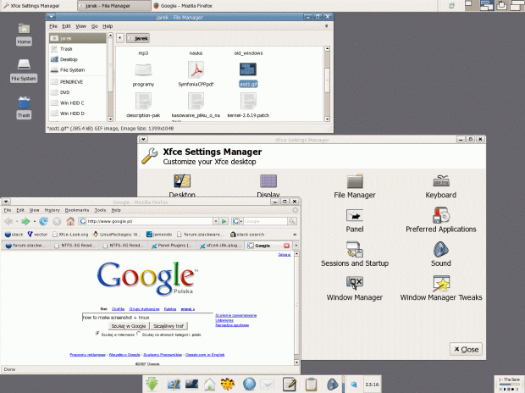This screenshot has height=393, width=525.
Task: Switch to the Panel Plugins tab
Action: coord(174,246)
